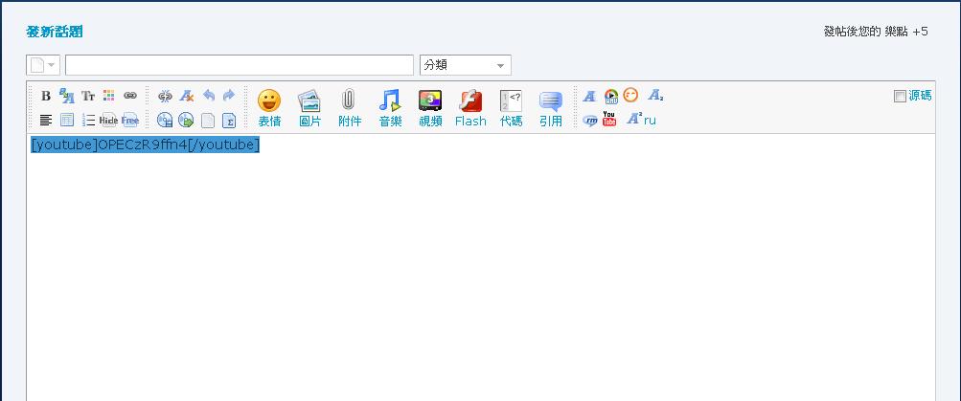Click the highlighted youtube code text

tap(146, 145)
